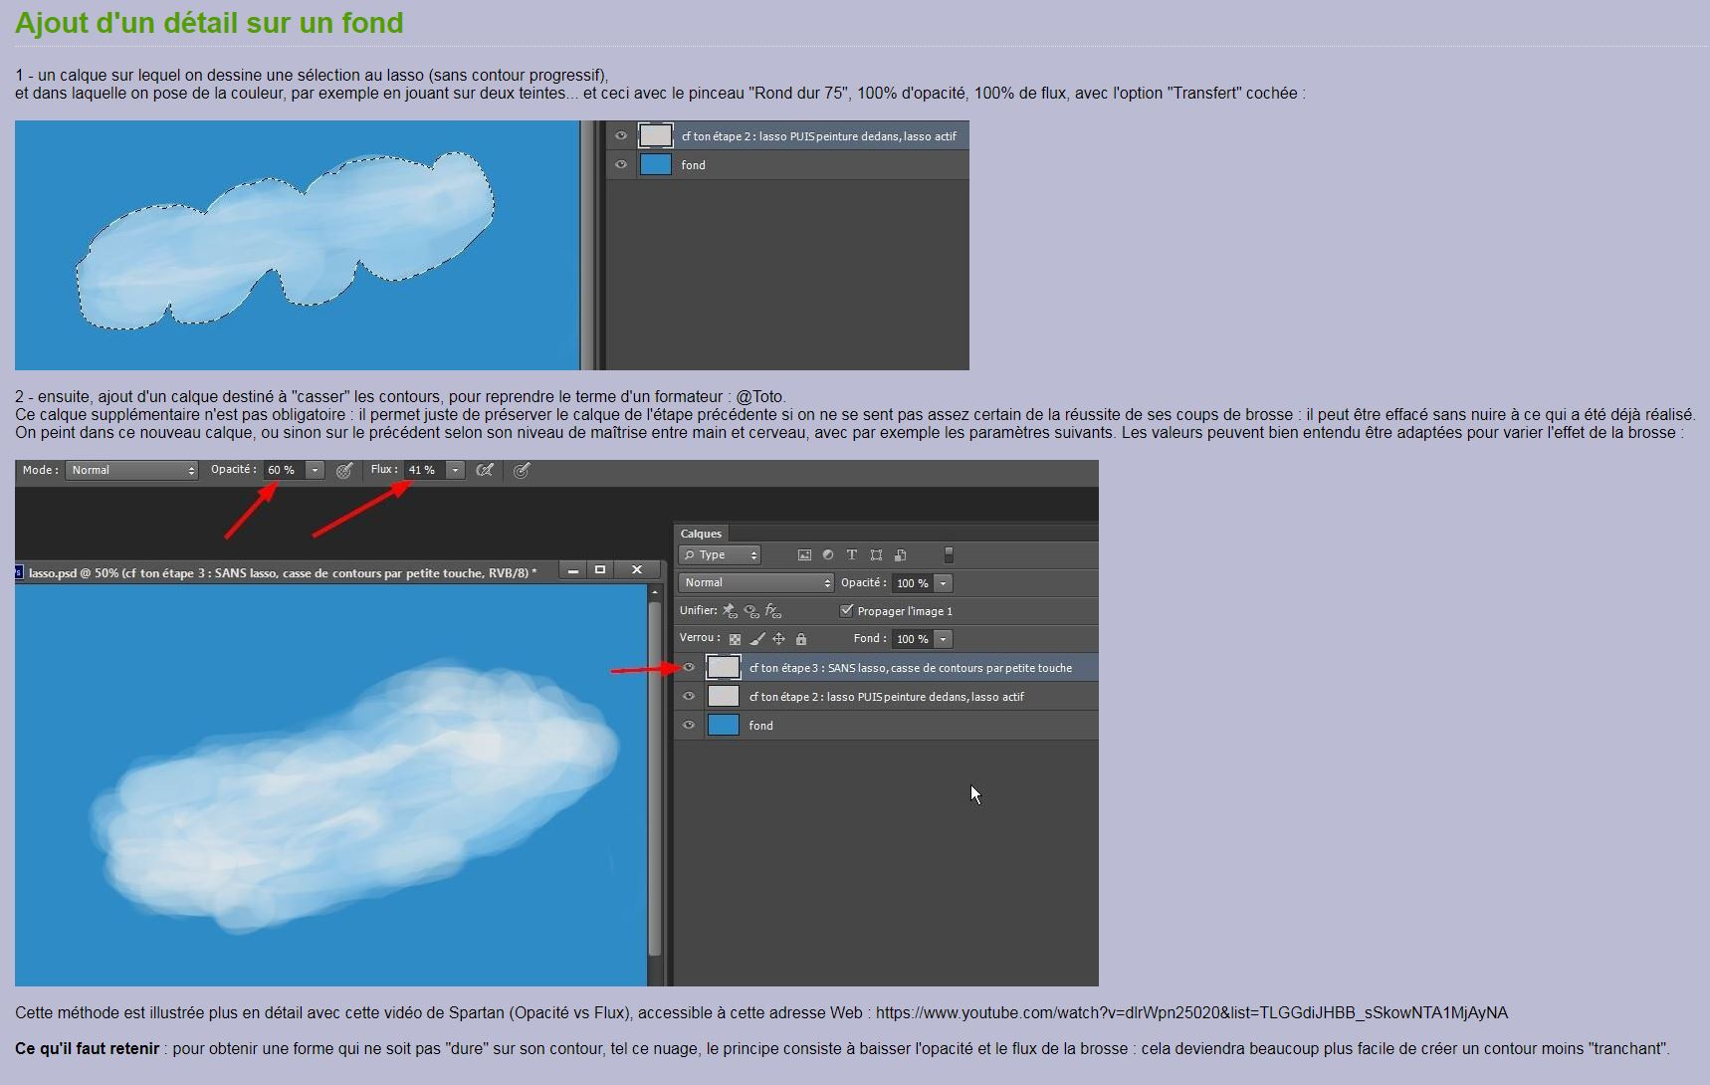This screenshot has width=1710, height=1085.
Task: Click the pixel layer filter icon
Action: pos(804,555)
